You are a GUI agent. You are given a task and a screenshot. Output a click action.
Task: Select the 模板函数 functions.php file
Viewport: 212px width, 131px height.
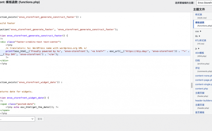200,23
